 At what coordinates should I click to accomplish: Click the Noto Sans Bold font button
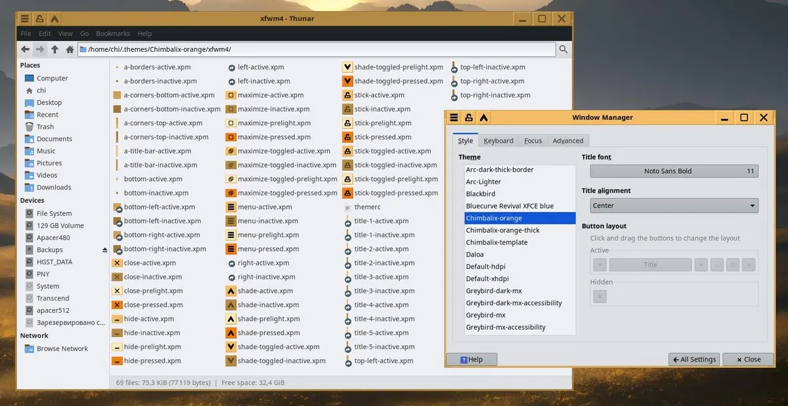674,171
